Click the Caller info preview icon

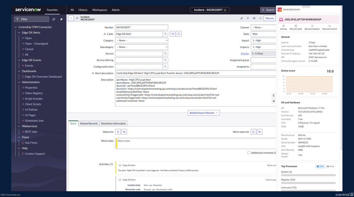click(179, 34)
